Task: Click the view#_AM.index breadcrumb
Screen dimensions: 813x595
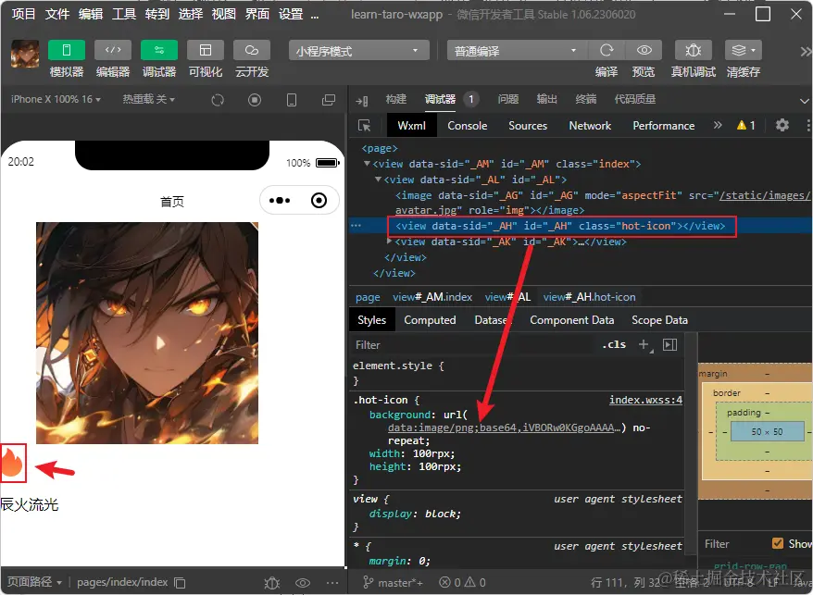Action: 432,297
